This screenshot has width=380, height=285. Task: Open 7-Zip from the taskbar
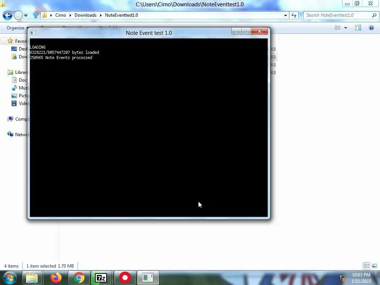point(101,278)
